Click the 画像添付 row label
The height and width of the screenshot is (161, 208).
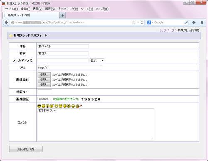click(22, 80)
